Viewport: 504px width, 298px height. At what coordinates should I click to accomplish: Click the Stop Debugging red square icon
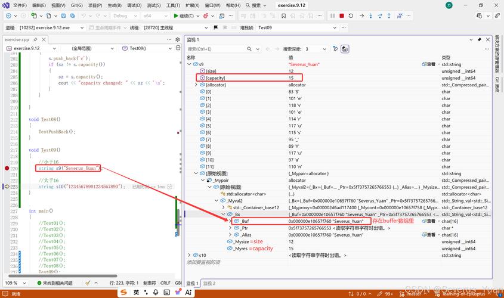[x=342, y=15]
